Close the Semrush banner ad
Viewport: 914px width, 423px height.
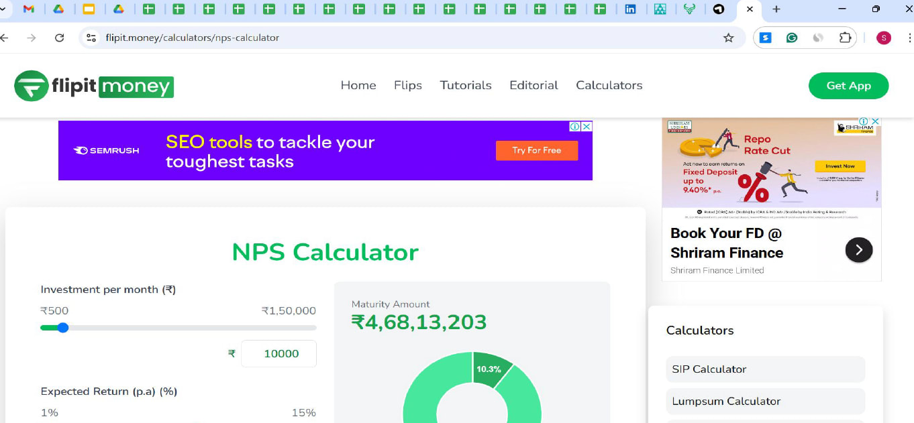[x=587, y=126]
